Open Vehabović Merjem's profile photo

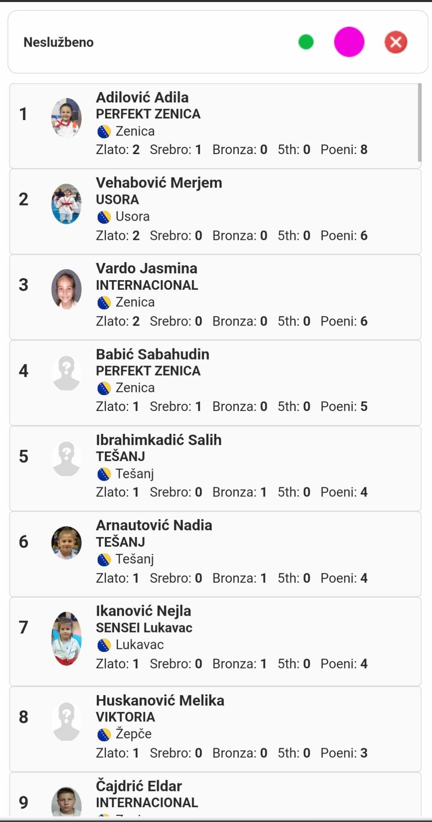(x=67, y=203)
